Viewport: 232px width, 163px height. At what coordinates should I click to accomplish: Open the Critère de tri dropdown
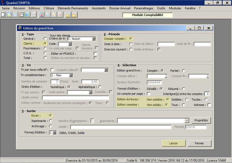94,39
